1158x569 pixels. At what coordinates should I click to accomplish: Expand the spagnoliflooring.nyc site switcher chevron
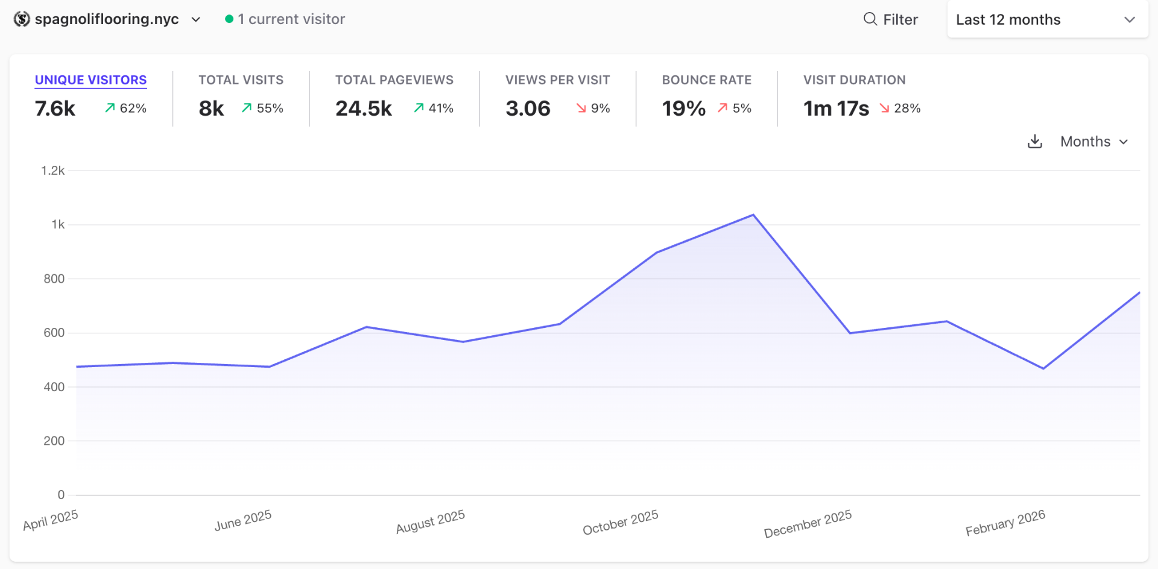pos(196,19)
